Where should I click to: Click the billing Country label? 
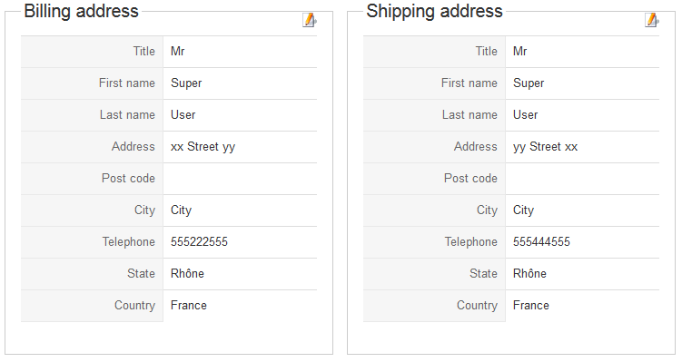pyautogui.click(x=134, y=306)
